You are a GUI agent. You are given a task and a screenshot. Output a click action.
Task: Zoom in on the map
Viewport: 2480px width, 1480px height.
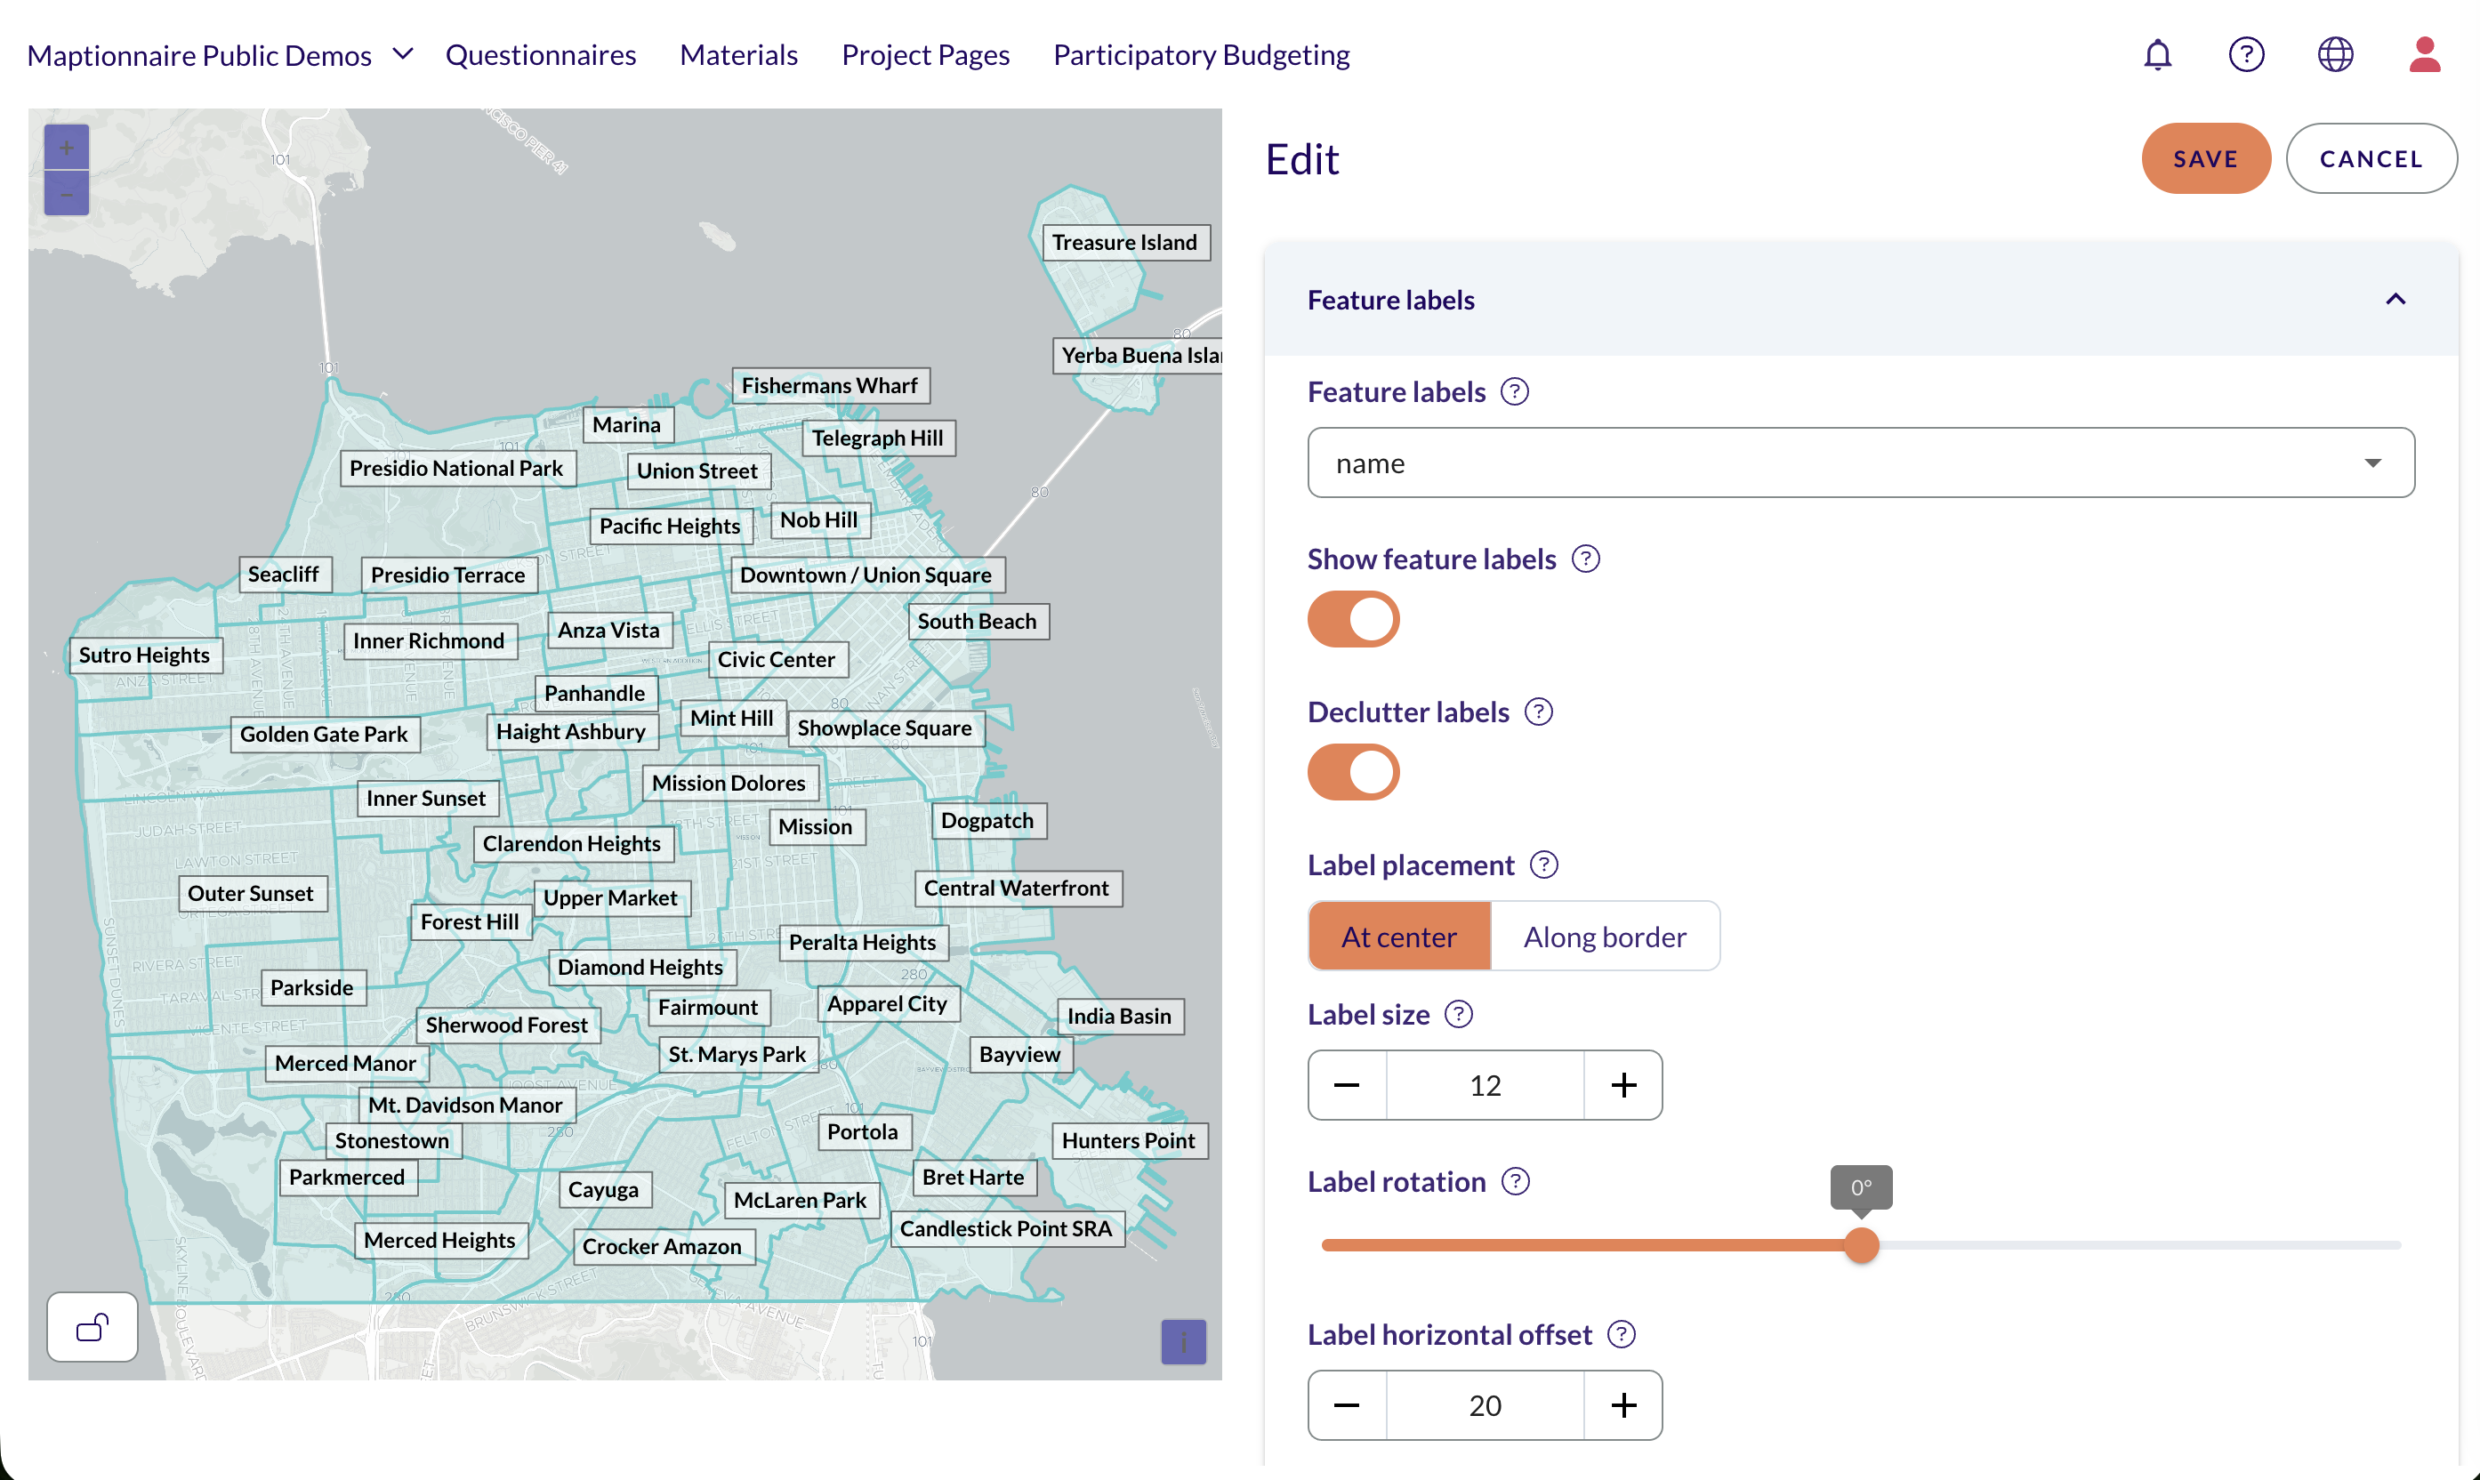67,148
